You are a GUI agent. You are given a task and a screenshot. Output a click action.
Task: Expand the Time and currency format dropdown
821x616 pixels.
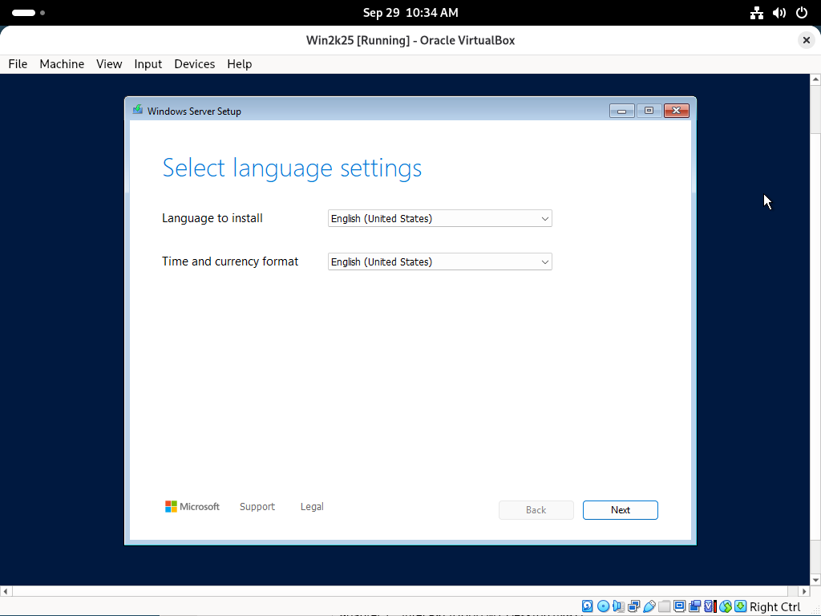pyautogui.click(x=439, y=261)
